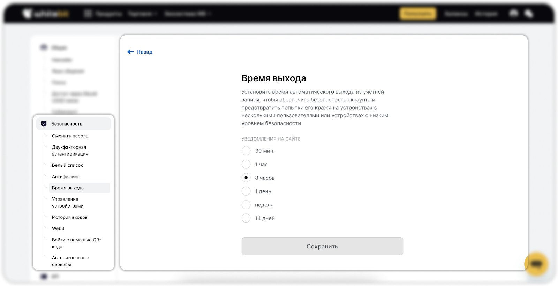View История входов page
The image size is (558, 286).
(x=70, y=217)
